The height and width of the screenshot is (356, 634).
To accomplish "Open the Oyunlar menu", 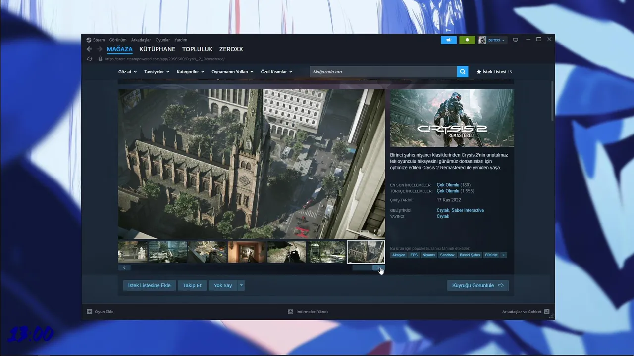I will [162, 40].
